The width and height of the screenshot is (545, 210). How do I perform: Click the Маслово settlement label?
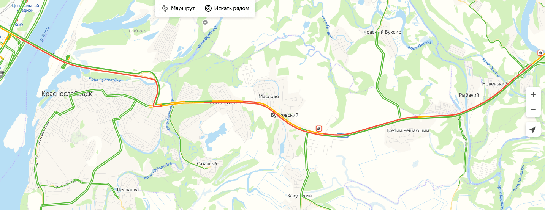[269, 96]
